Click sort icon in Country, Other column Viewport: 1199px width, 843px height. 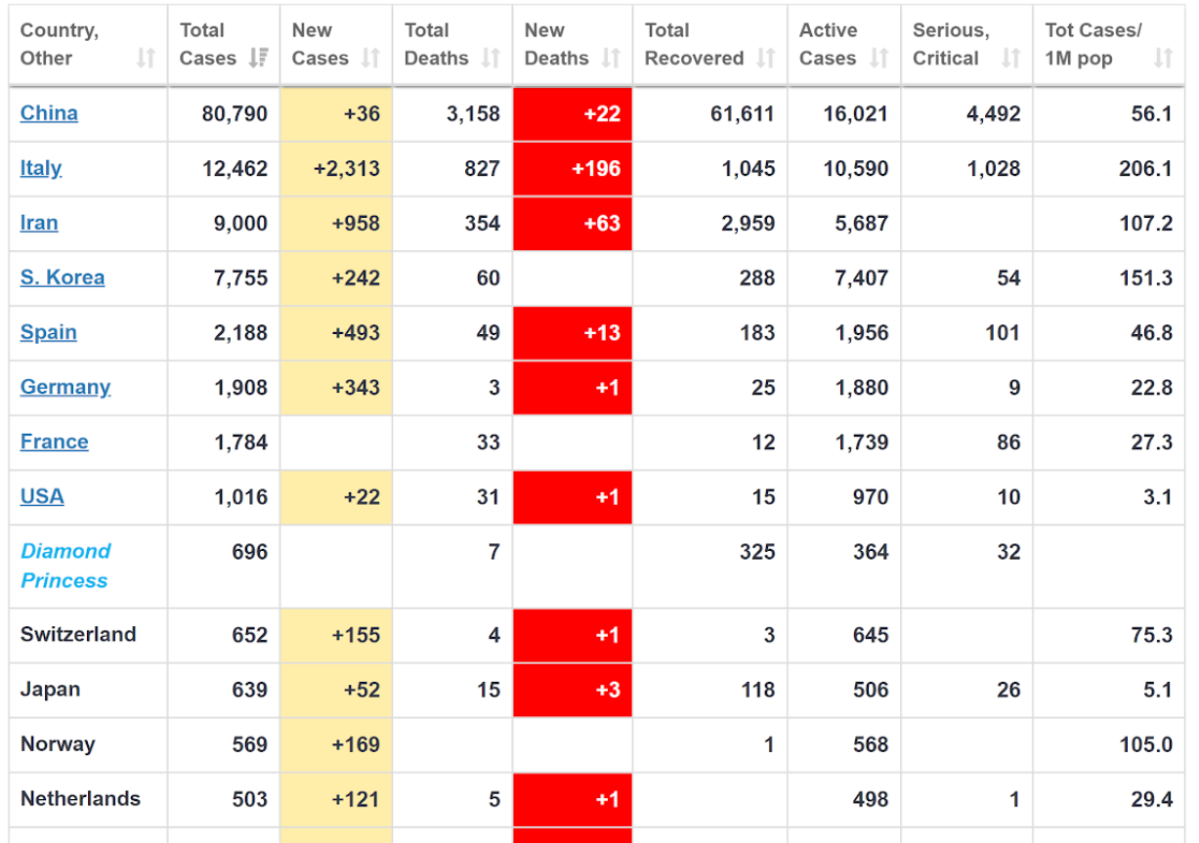146,59
